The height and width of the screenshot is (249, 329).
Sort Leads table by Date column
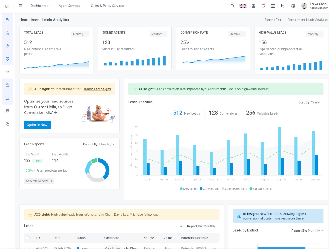click(x=57, y=238)
